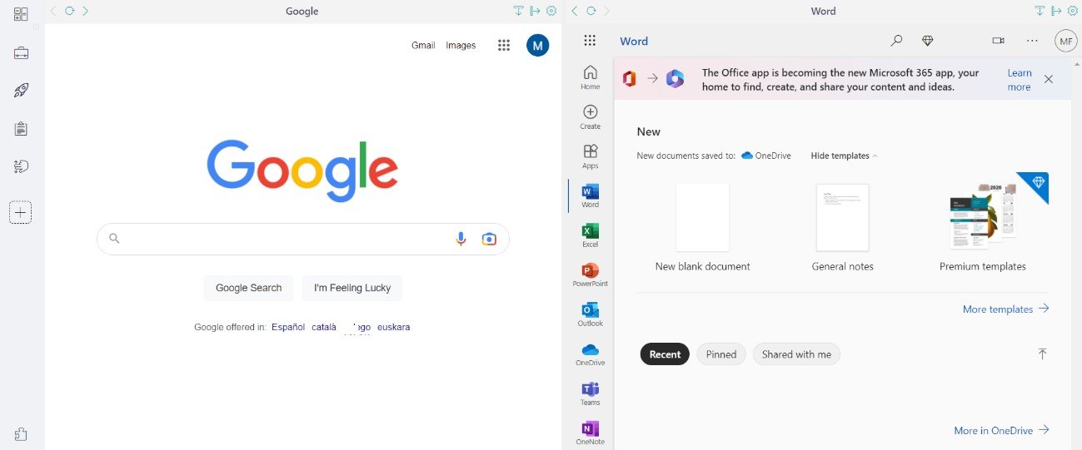The width and height of the screenshot is (1082, 450).
Task: Click the pin-to-top icon in Google pane
Action: tap(518, 11)
